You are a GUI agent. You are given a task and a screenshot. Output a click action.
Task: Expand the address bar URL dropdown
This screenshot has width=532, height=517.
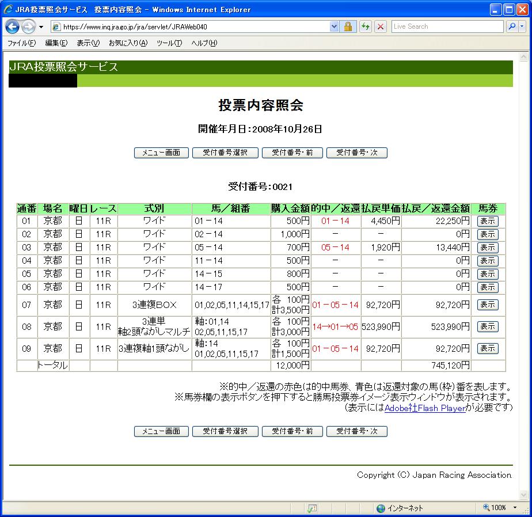[x=335, y=26]
